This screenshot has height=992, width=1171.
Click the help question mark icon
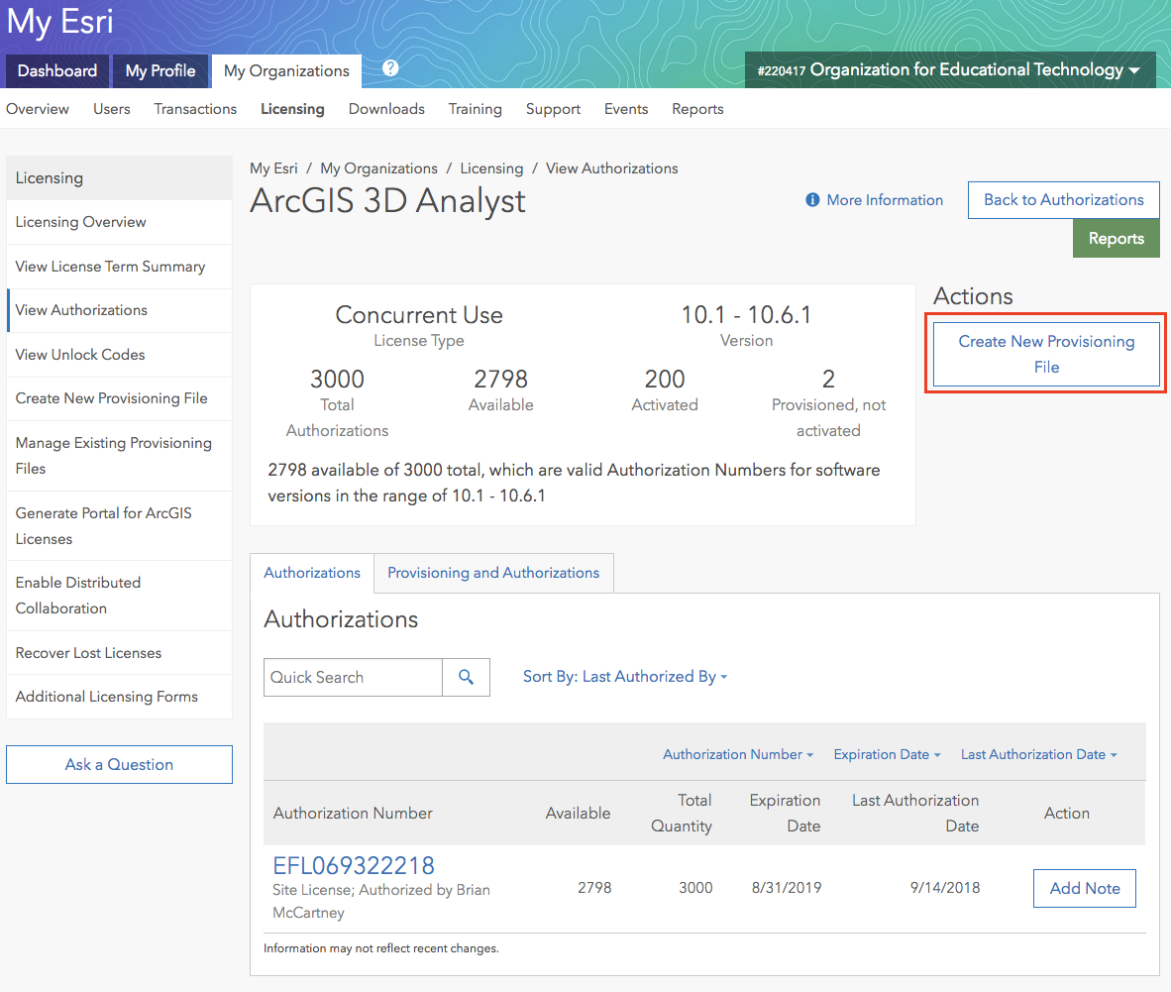(x=390, y=68)
